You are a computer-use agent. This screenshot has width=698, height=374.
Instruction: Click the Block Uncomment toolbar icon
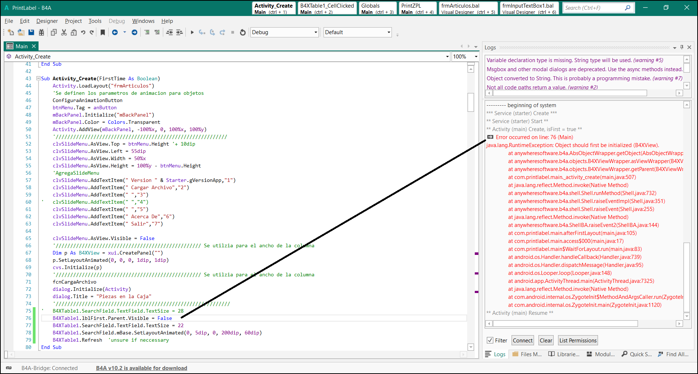pos(157,32)
